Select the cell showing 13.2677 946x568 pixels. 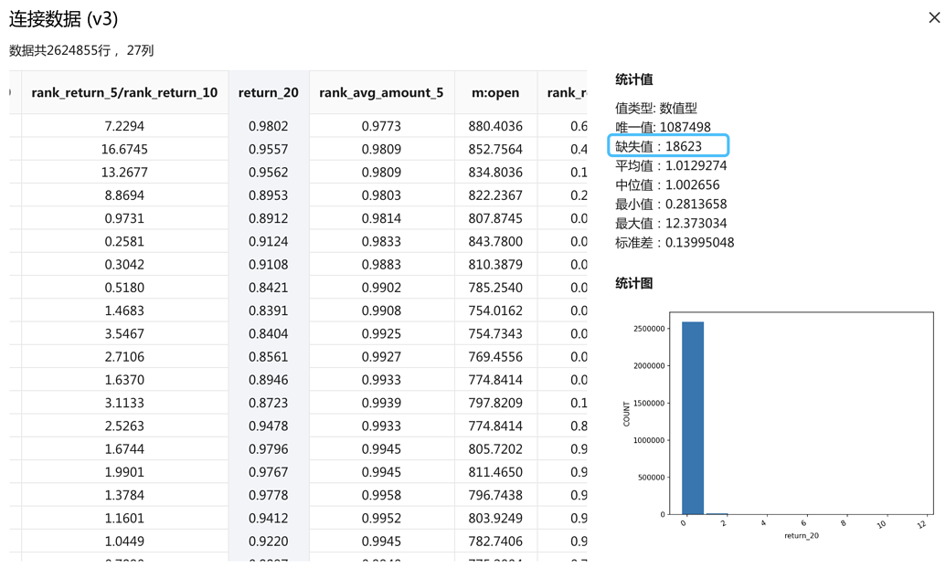coord(124,172)
